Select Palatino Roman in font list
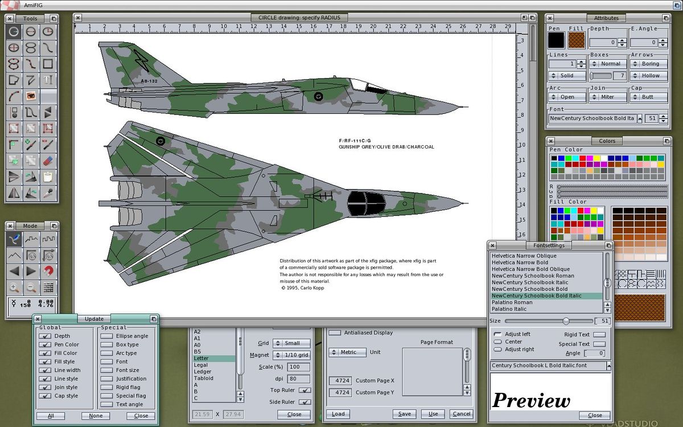Image resolution: width=683 pixels, height=427 pixels. pos(512,302)
